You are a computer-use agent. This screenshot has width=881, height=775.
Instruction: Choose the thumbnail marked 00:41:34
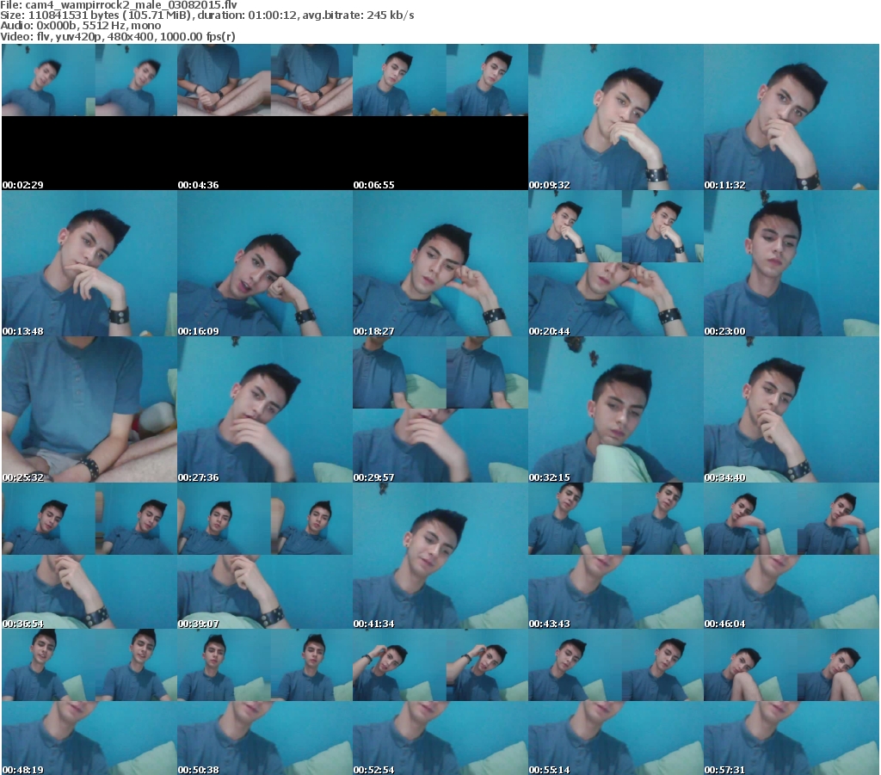click(440, 556)
